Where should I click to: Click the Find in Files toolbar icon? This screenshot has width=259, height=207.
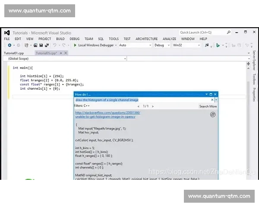pos(207,45)
